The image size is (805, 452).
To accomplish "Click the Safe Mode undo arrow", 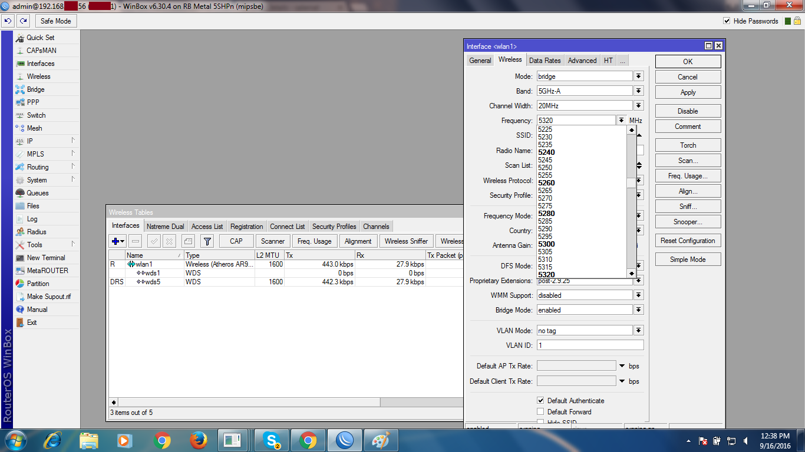I will [x=7, y=21].
